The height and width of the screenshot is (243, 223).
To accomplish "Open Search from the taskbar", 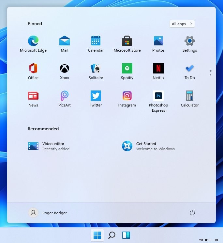I will coord(111,235).
